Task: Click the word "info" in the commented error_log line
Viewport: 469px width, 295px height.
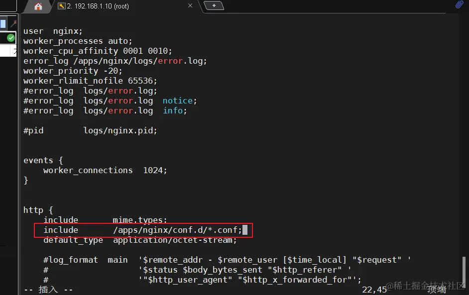Action: coord(173,110)
